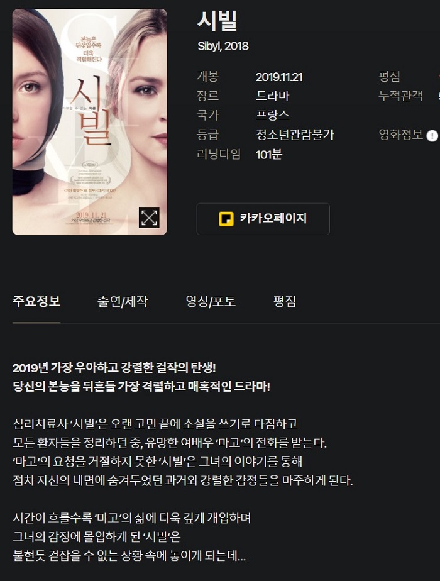Go to the 평점 tab
The width and height of the screenshot is (440, 581).
tap(285, 301)
